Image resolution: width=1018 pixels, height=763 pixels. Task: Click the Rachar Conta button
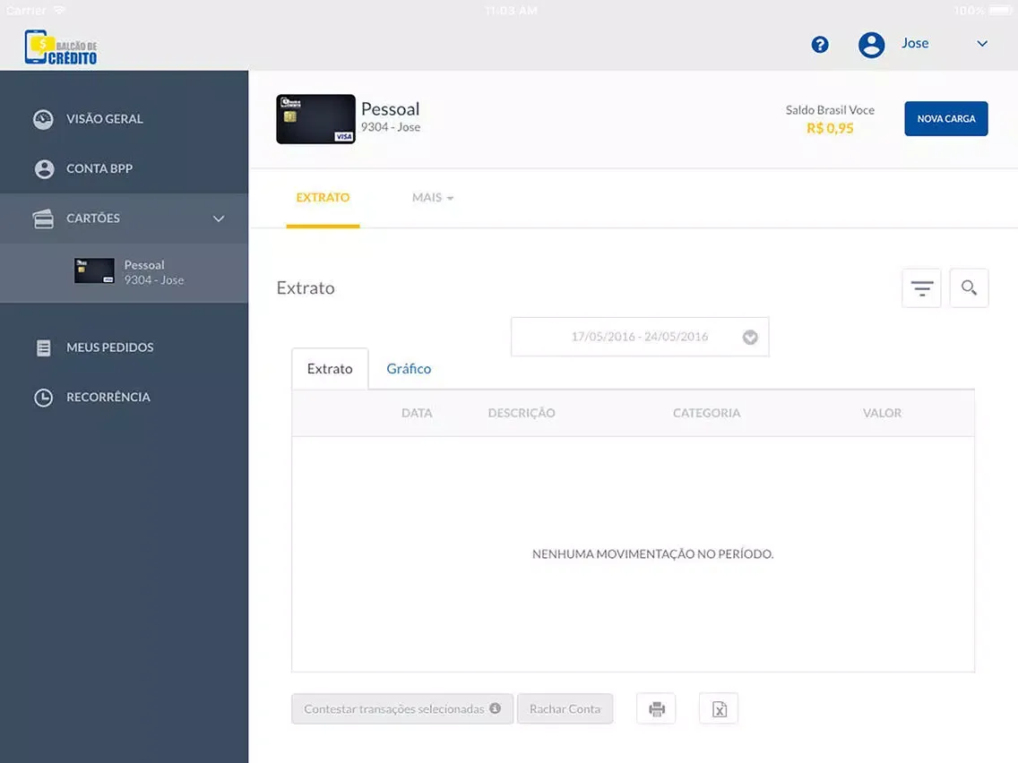[565, 709]
